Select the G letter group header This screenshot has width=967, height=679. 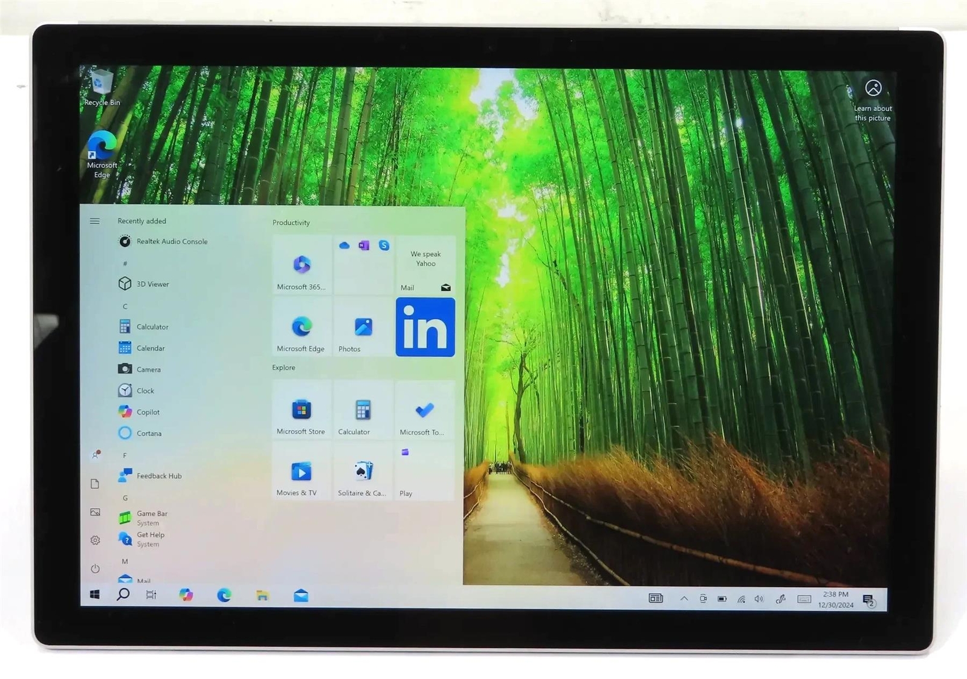pos(125,498)
